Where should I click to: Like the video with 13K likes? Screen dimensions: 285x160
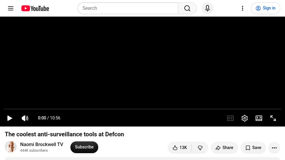(180, 148)
